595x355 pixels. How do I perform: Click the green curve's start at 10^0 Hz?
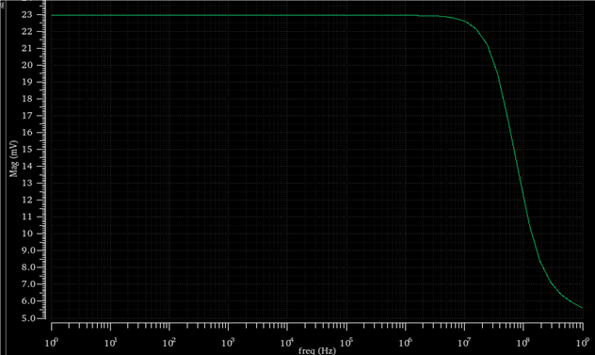pos(52,15)
